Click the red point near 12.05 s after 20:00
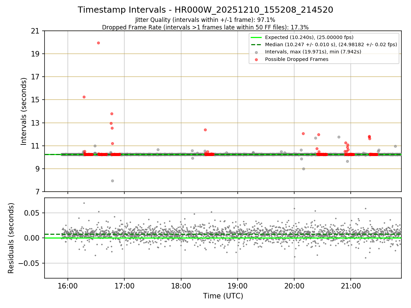This screenshot has height=308, width=411. [x=303, y=133]
